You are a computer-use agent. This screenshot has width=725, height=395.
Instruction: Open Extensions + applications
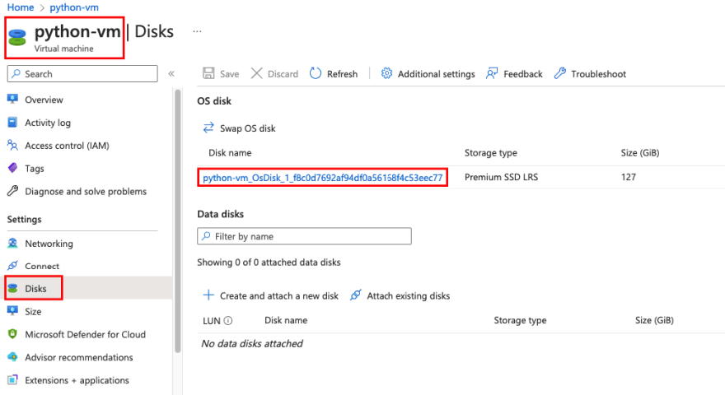pos(77,380)
